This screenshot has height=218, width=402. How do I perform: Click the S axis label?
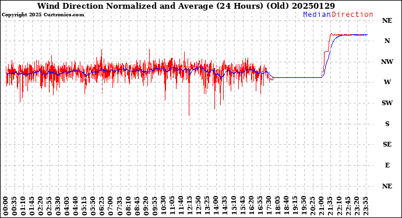(387, 124)
